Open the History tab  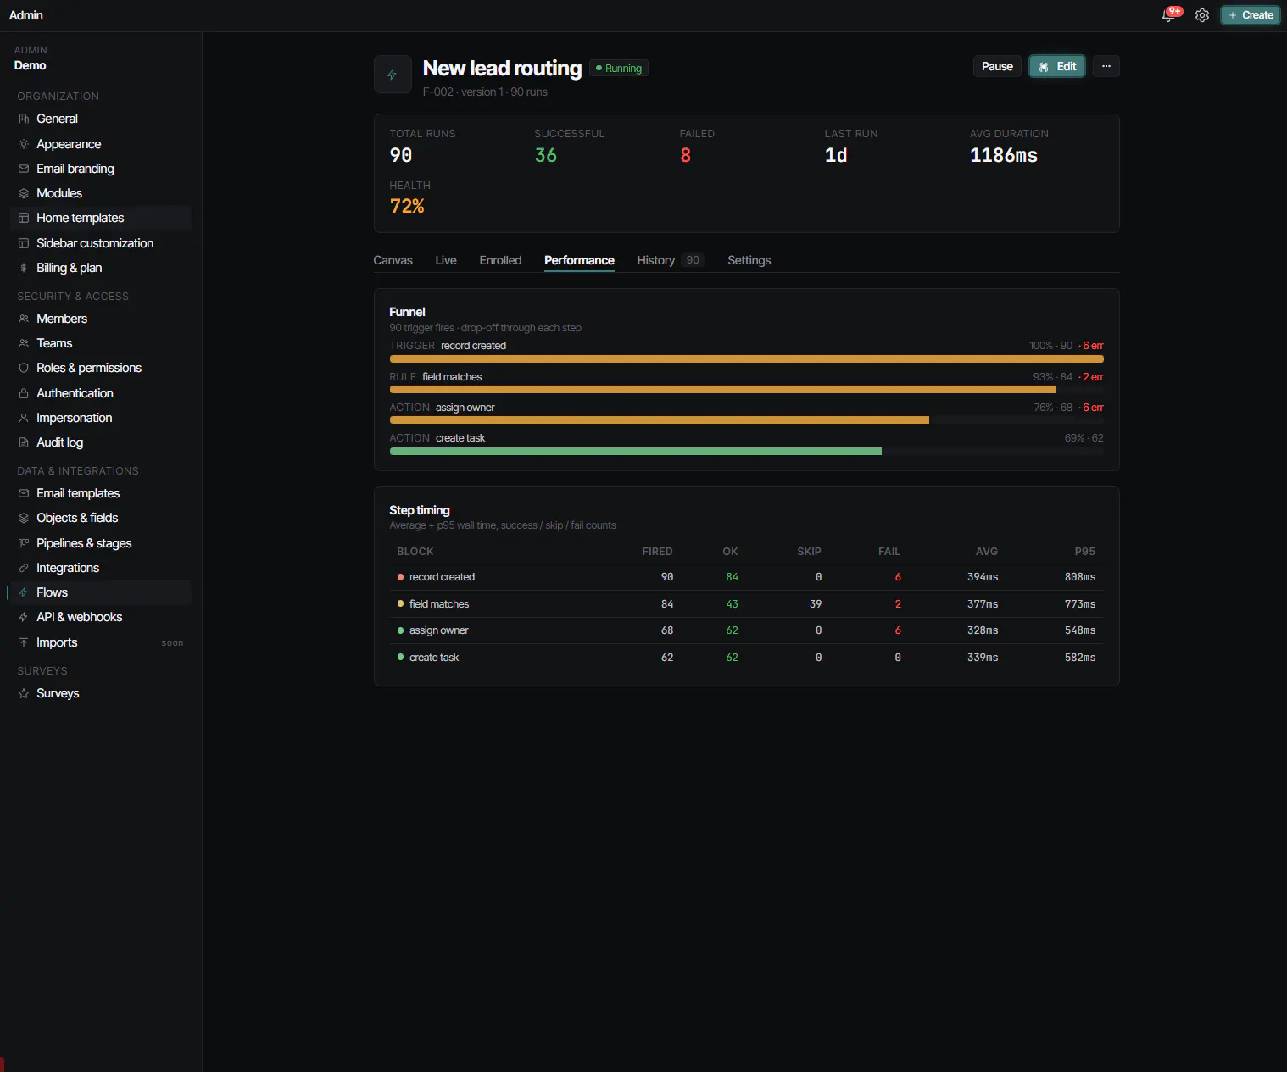(x=670, y=260)
